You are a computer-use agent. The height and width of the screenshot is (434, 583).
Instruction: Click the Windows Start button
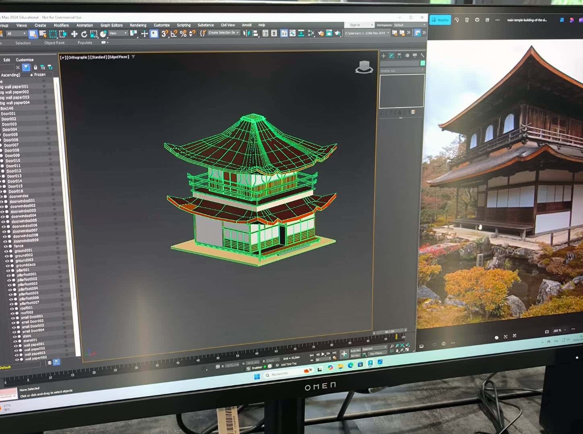[x=257, y=378]
